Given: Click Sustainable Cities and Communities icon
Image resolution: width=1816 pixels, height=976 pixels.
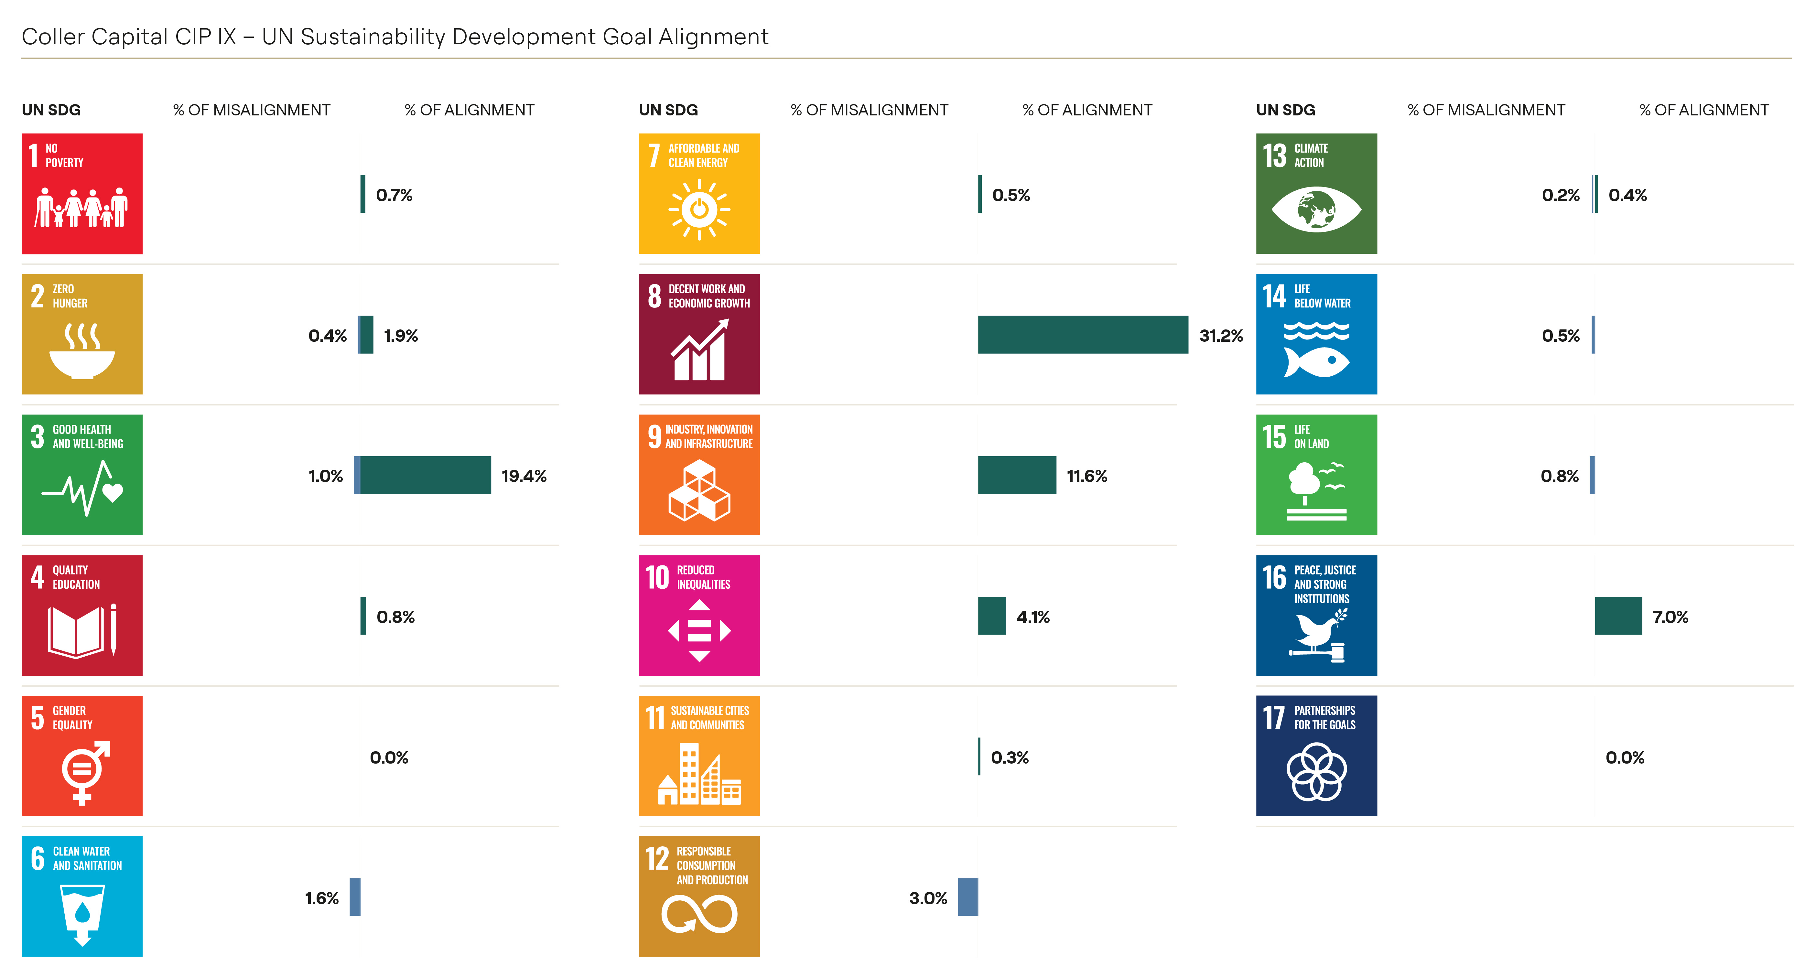Looking at the screenshot, I should pos(699,756).
